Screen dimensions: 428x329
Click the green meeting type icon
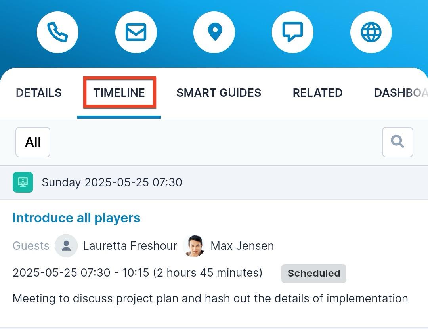click(23, 182)
